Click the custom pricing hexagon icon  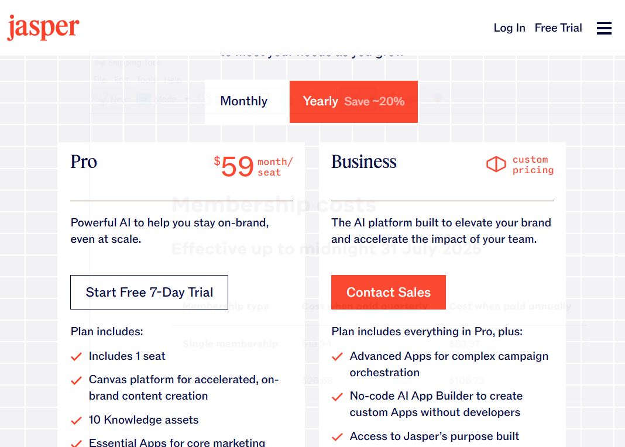[496, 164]
